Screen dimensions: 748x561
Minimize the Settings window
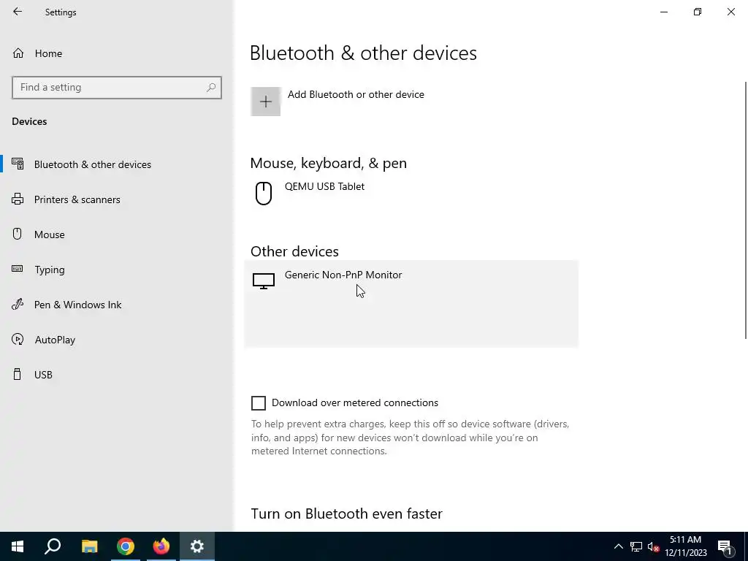click(664, 12)
